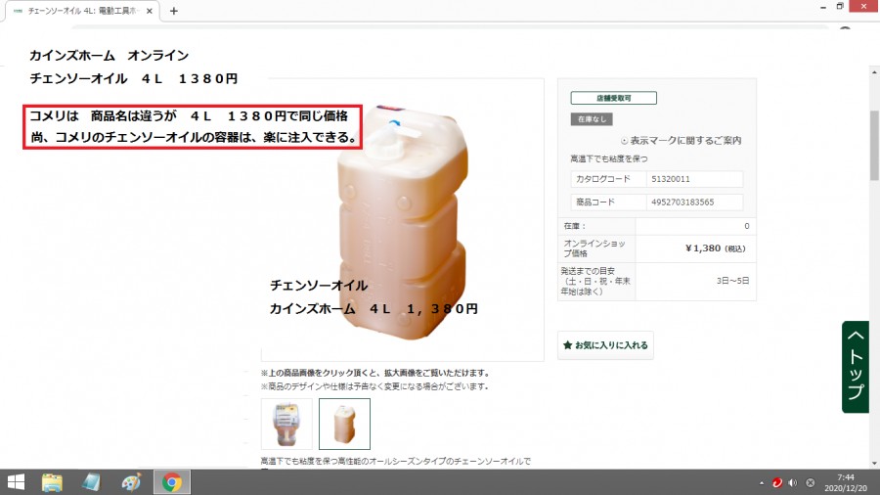Minimize the Chrome window
Screen dimensions: 880x495
pyautogui.click(x=822, y=7)
